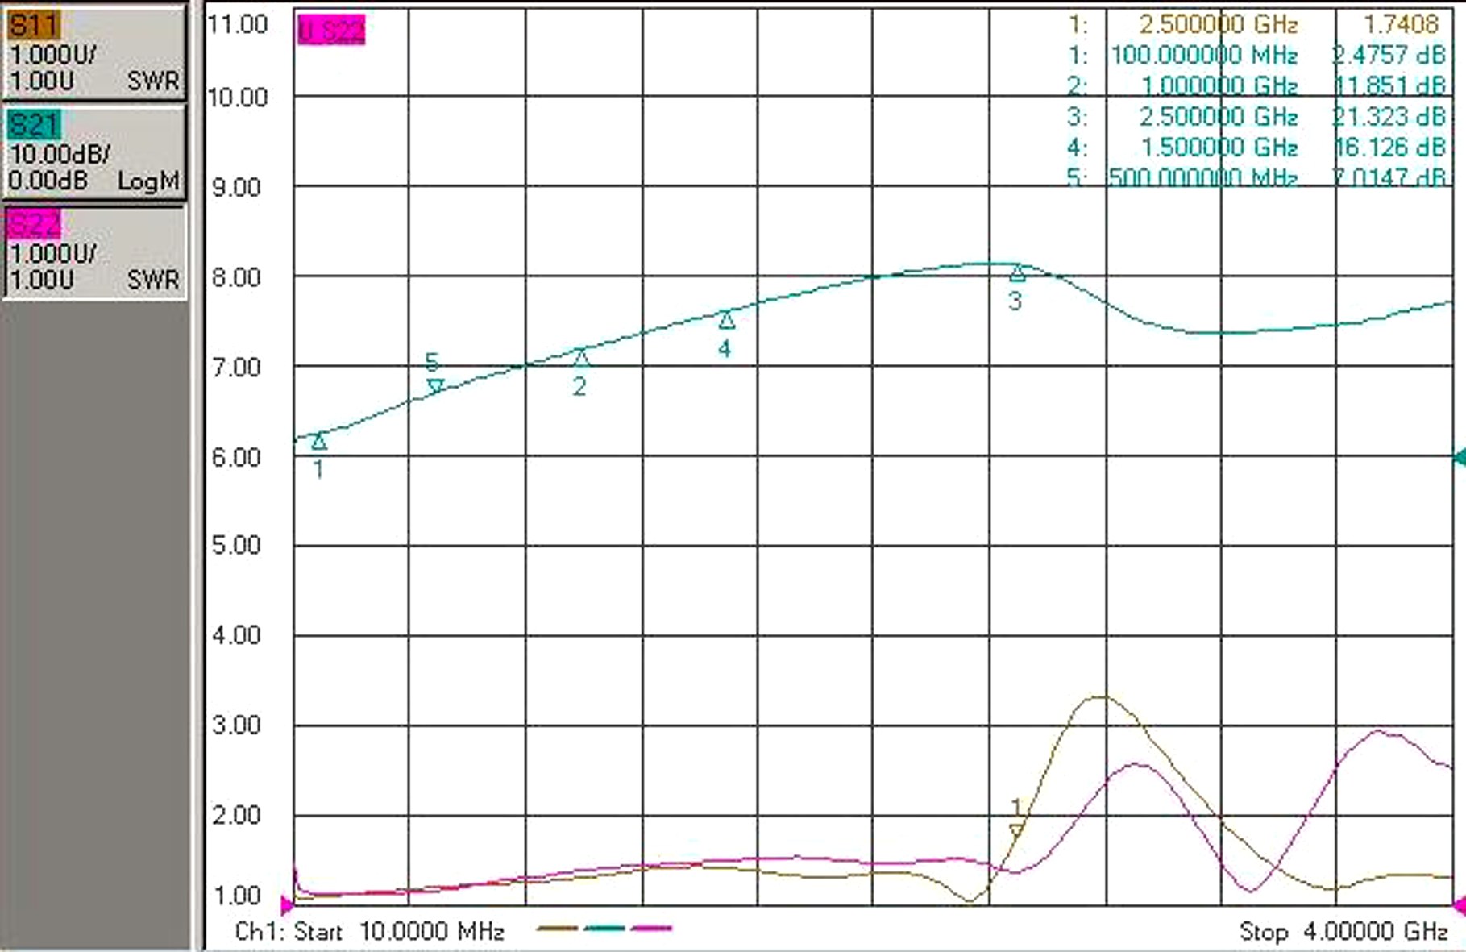Viewport: 1466px width, 952px height.
Task: Click the teal line in the bottom legend
Action: pyautogui.click(x=604, y=928)
